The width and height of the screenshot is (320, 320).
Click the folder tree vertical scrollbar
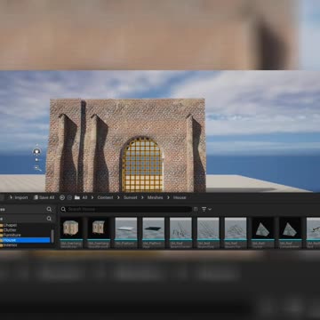coord(52,236)
